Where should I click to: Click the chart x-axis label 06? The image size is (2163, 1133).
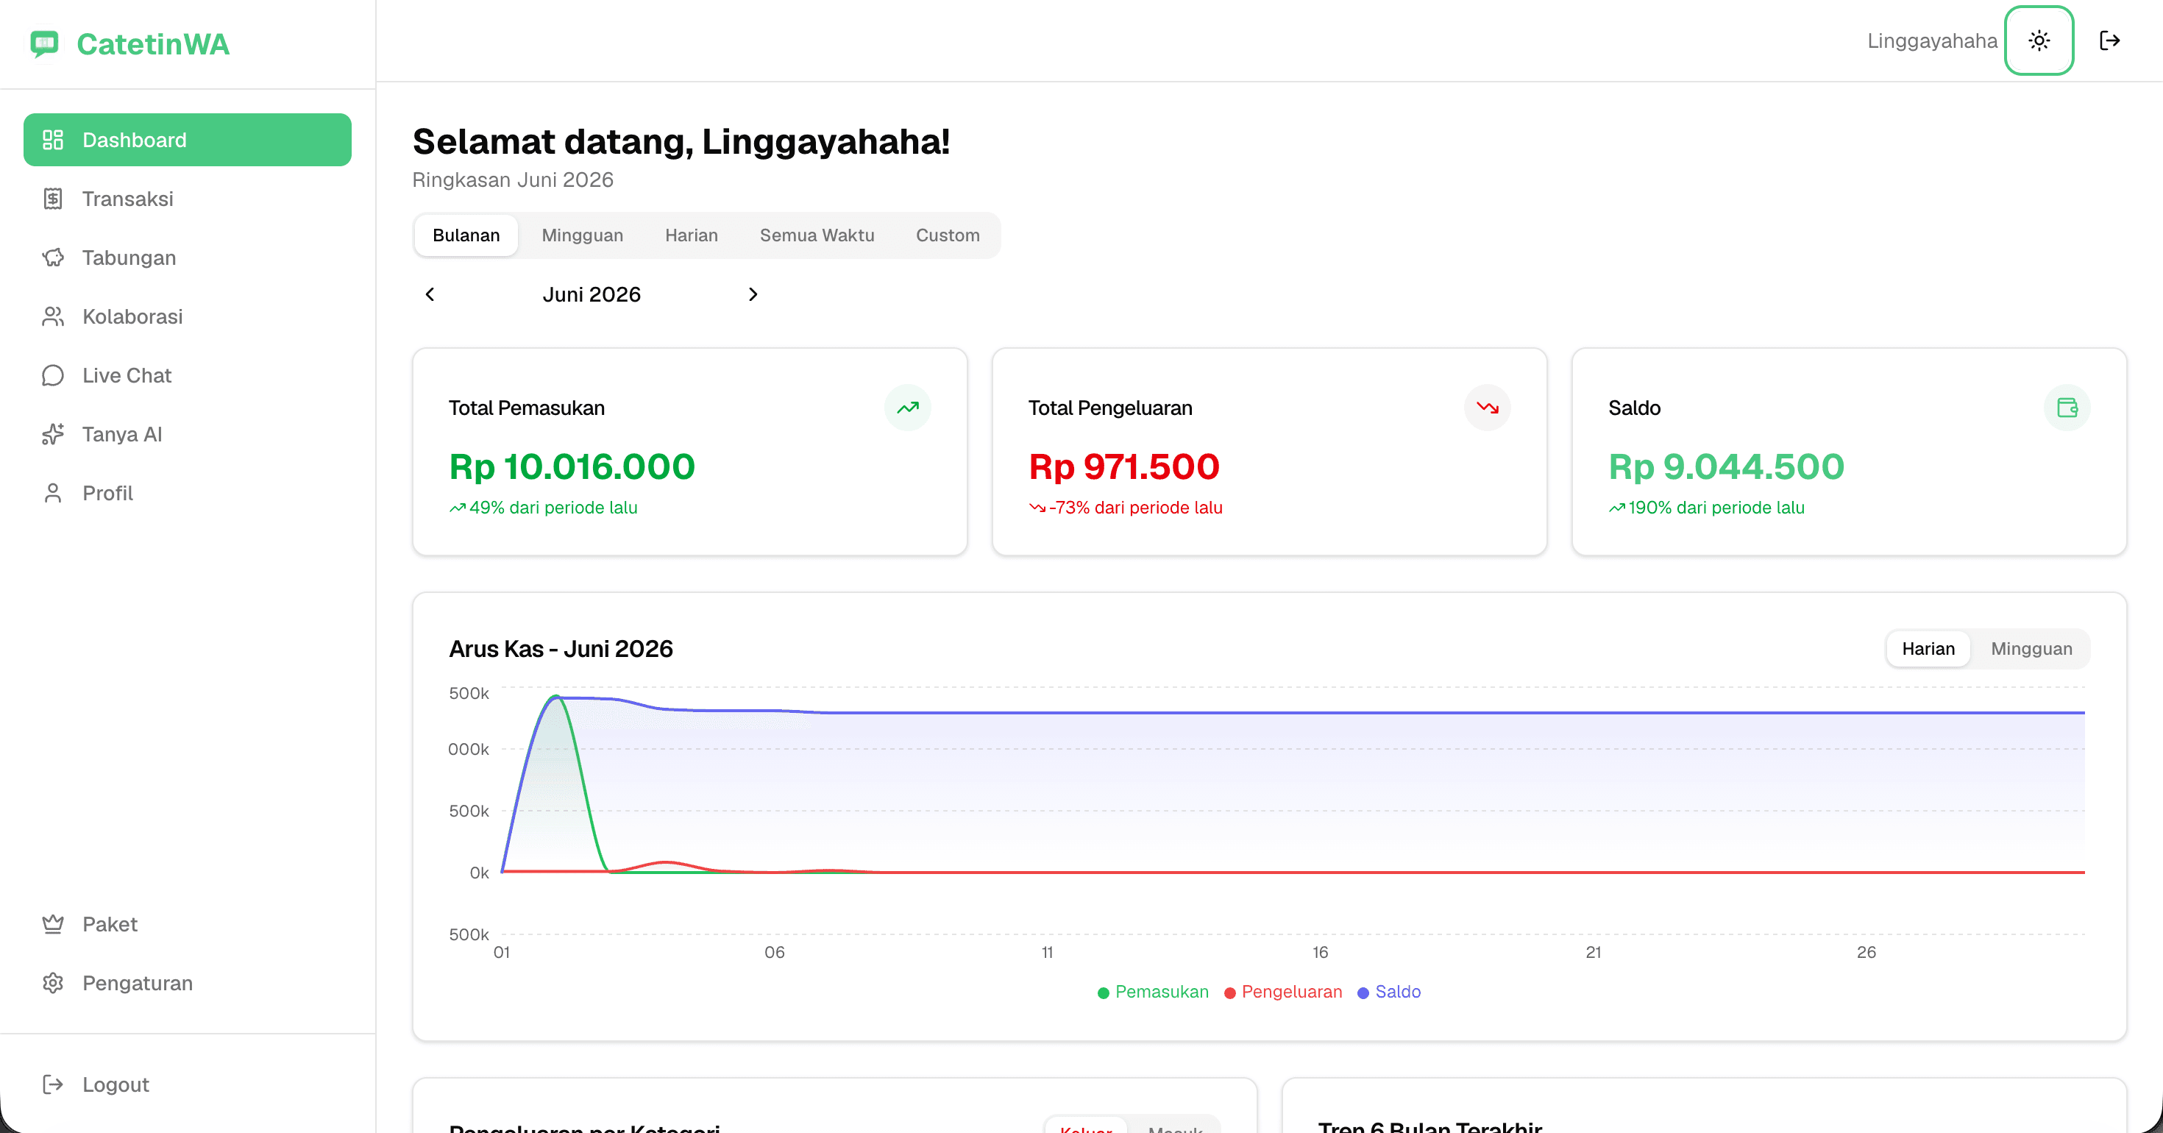pyautogui.click(x=774, y=953)
